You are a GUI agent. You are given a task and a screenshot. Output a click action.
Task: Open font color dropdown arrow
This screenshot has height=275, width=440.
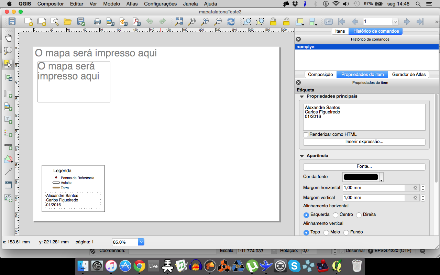(381, 178)
